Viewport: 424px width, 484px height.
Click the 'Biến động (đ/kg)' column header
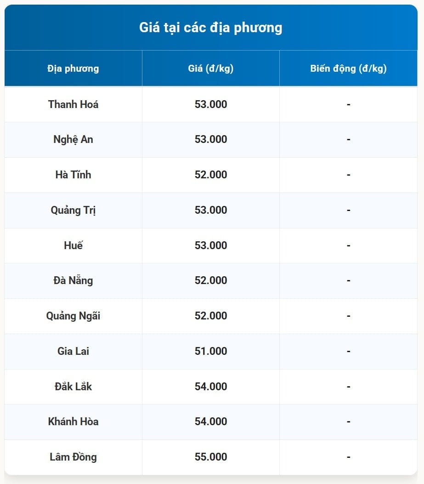pos(348,68)
